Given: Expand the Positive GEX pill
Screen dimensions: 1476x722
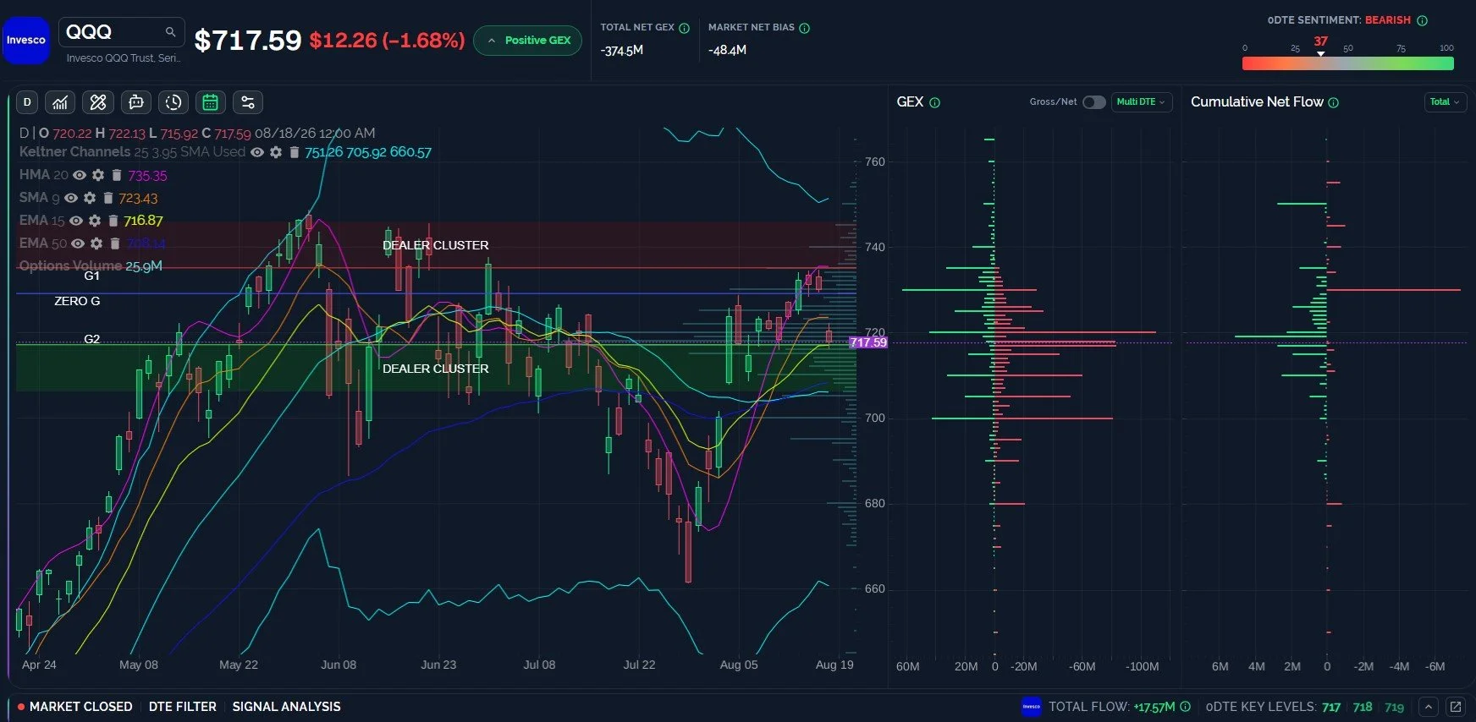Looking at the screenshot, I should (528, 41).
